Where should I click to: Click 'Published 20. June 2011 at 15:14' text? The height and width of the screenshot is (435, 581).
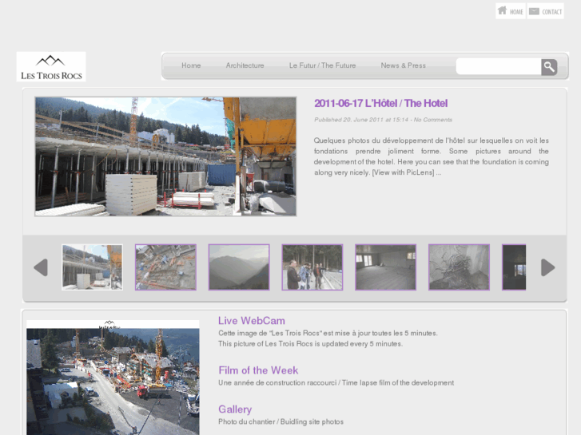[361, 120]
